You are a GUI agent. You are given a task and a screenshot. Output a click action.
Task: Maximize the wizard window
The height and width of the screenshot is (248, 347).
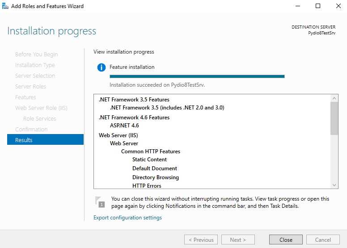318,6
